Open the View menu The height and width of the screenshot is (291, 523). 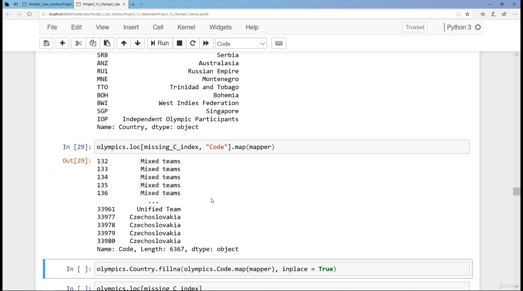coord(103,27)
